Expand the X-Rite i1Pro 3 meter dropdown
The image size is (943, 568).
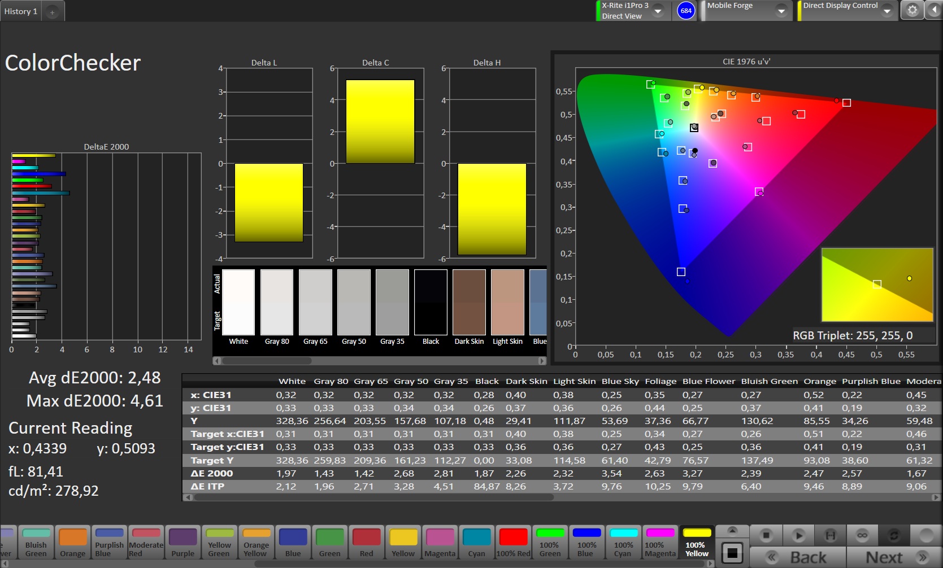658,11
